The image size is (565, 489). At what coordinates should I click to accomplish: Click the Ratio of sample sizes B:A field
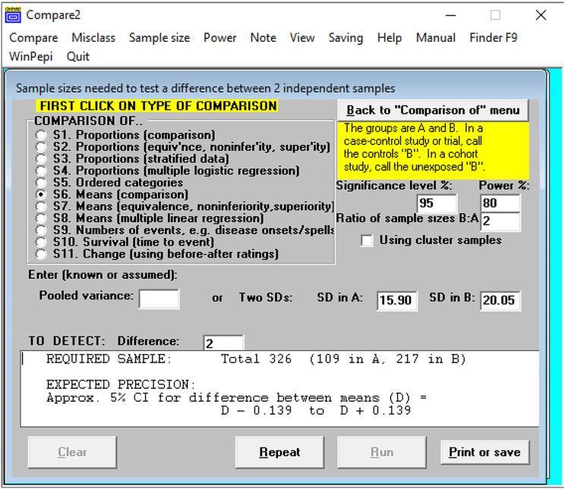coord(500,222)
